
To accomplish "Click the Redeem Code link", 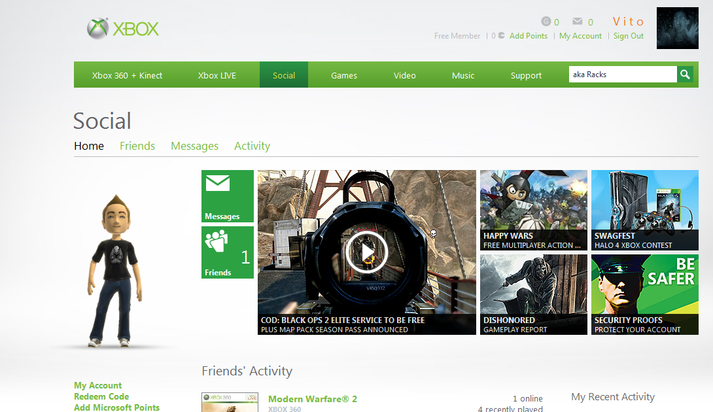I will (101, 396).
